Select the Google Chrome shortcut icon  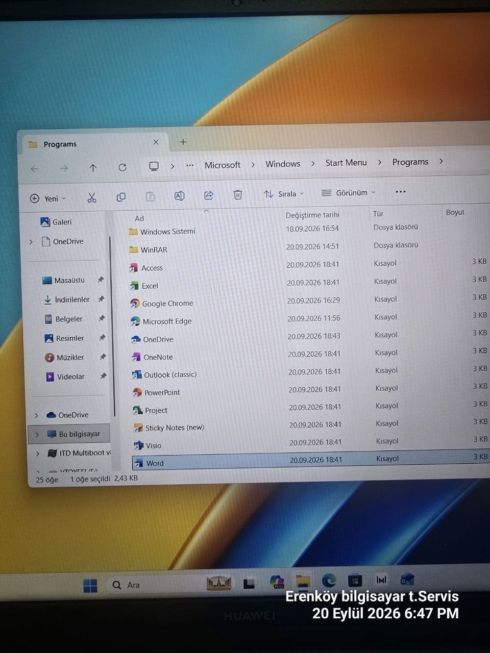135,304
